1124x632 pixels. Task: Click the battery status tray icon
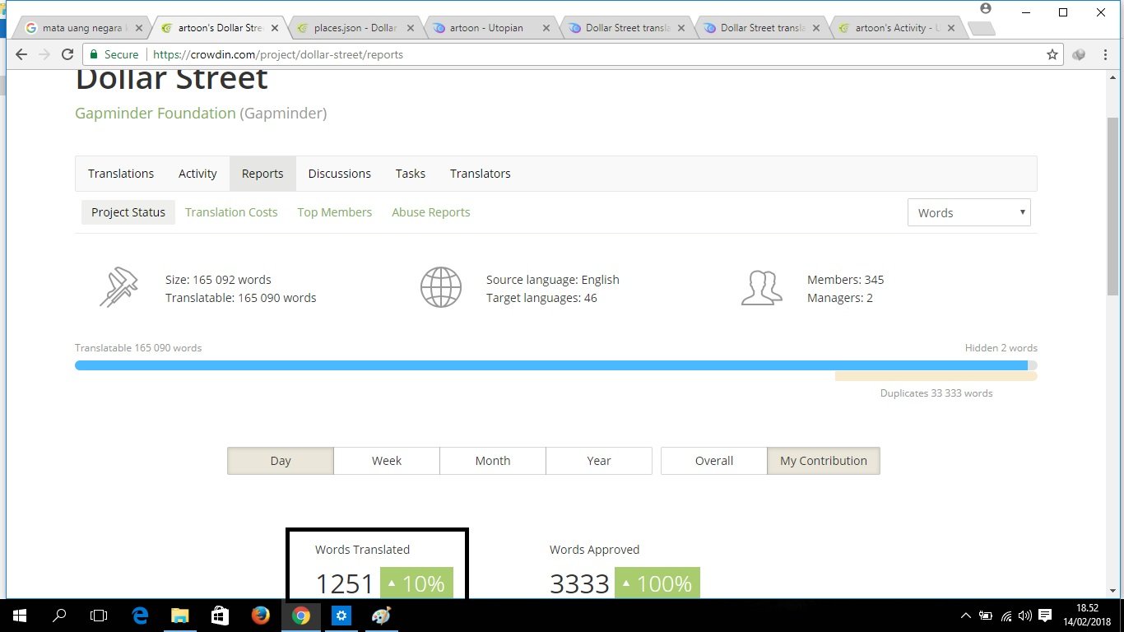point(986,616)
